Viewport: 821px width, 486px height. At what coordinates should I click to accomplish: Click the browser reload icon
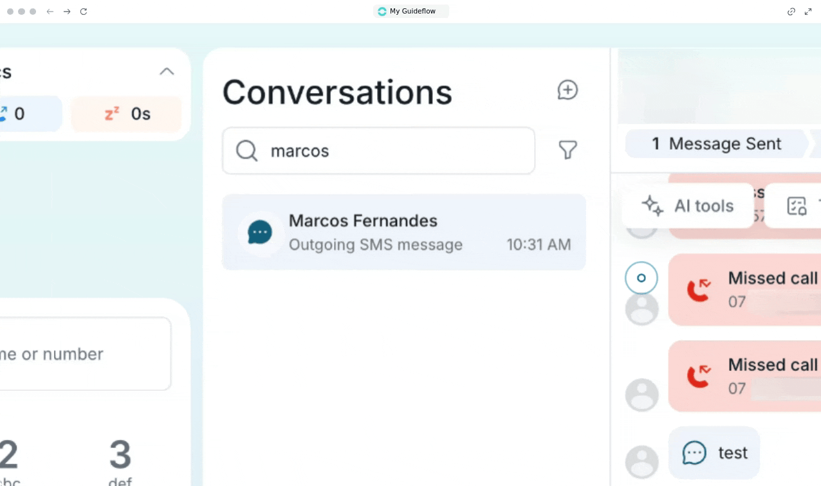[84, 12]
